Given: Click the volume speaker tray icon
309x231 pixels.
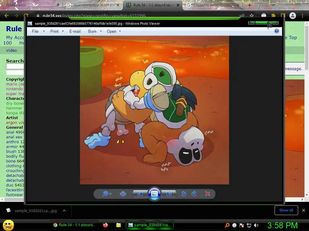Looking at the screenshot, I should pos(256,225).
